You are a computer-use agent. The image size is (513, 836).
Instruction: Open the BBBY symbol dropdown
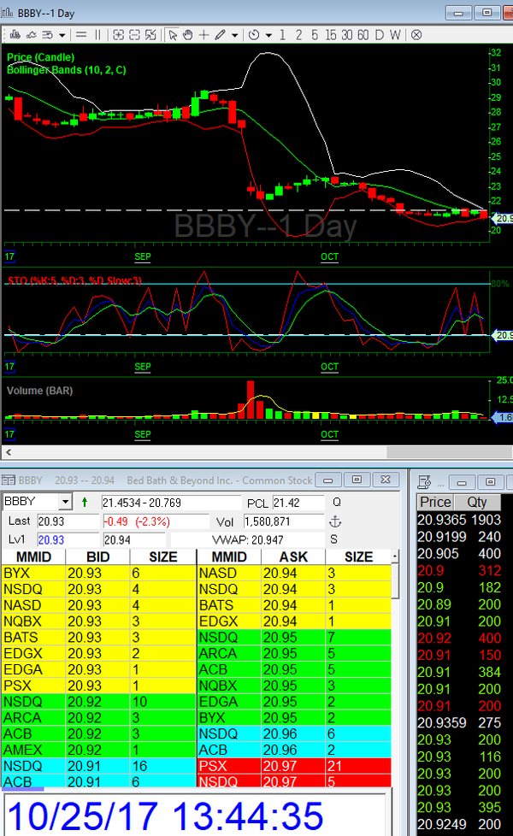pos(65,502)
